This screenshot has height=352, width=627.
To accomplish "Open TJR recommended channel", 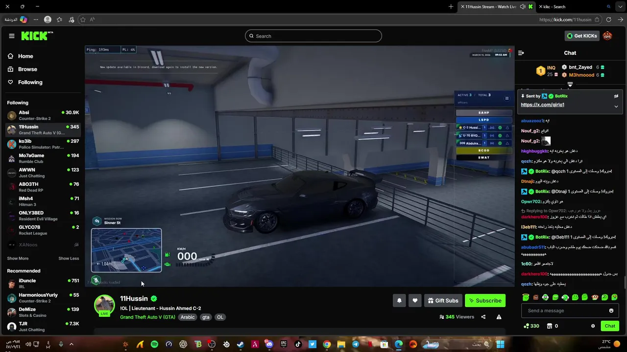I will 43,327.
